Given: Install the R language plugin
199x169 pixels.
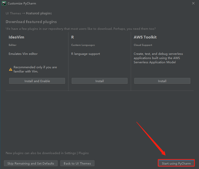Looking at the screenshot, I should (99, 81).
